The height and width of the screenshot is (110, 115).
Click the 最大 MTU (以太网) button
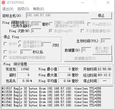(x=102, y=50)
